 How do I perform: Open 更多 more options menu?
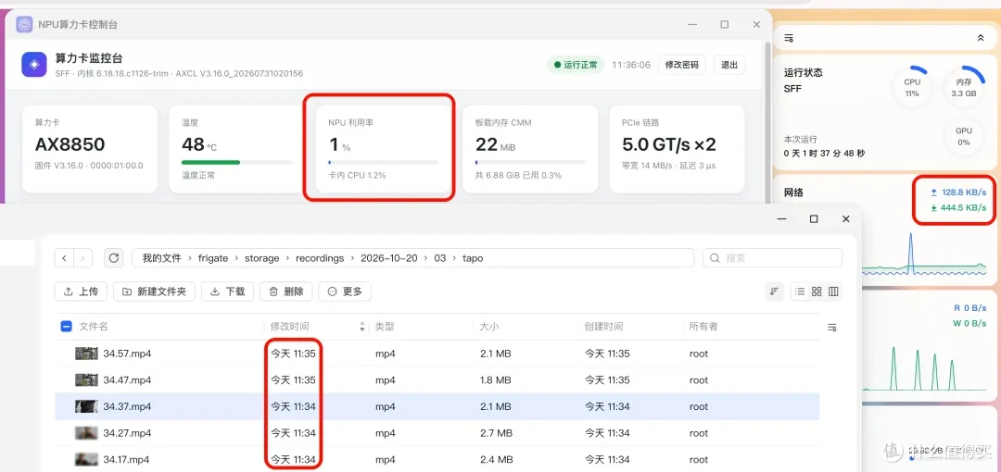(345, 292)
